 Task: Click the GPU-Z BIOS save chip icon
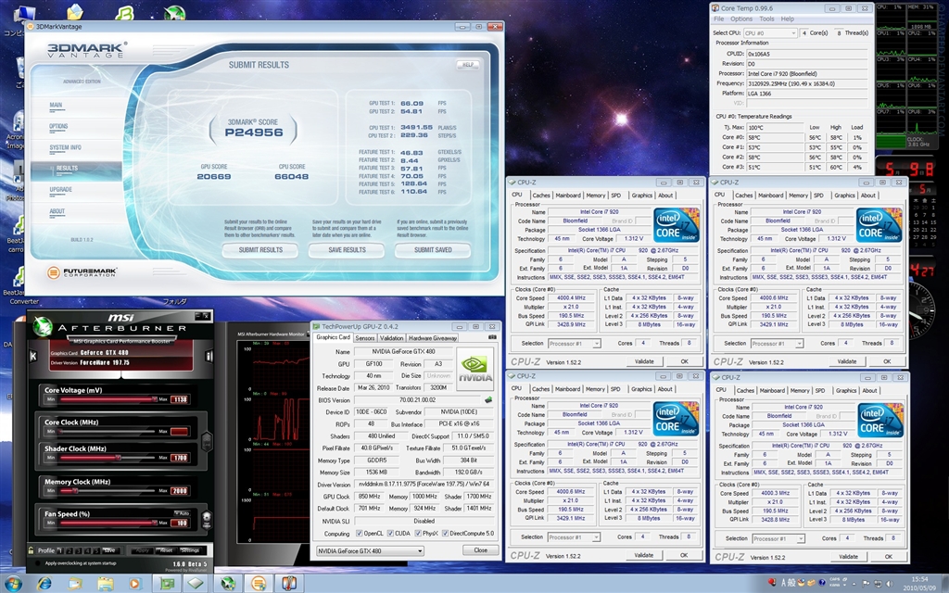[x=487, y=398]
